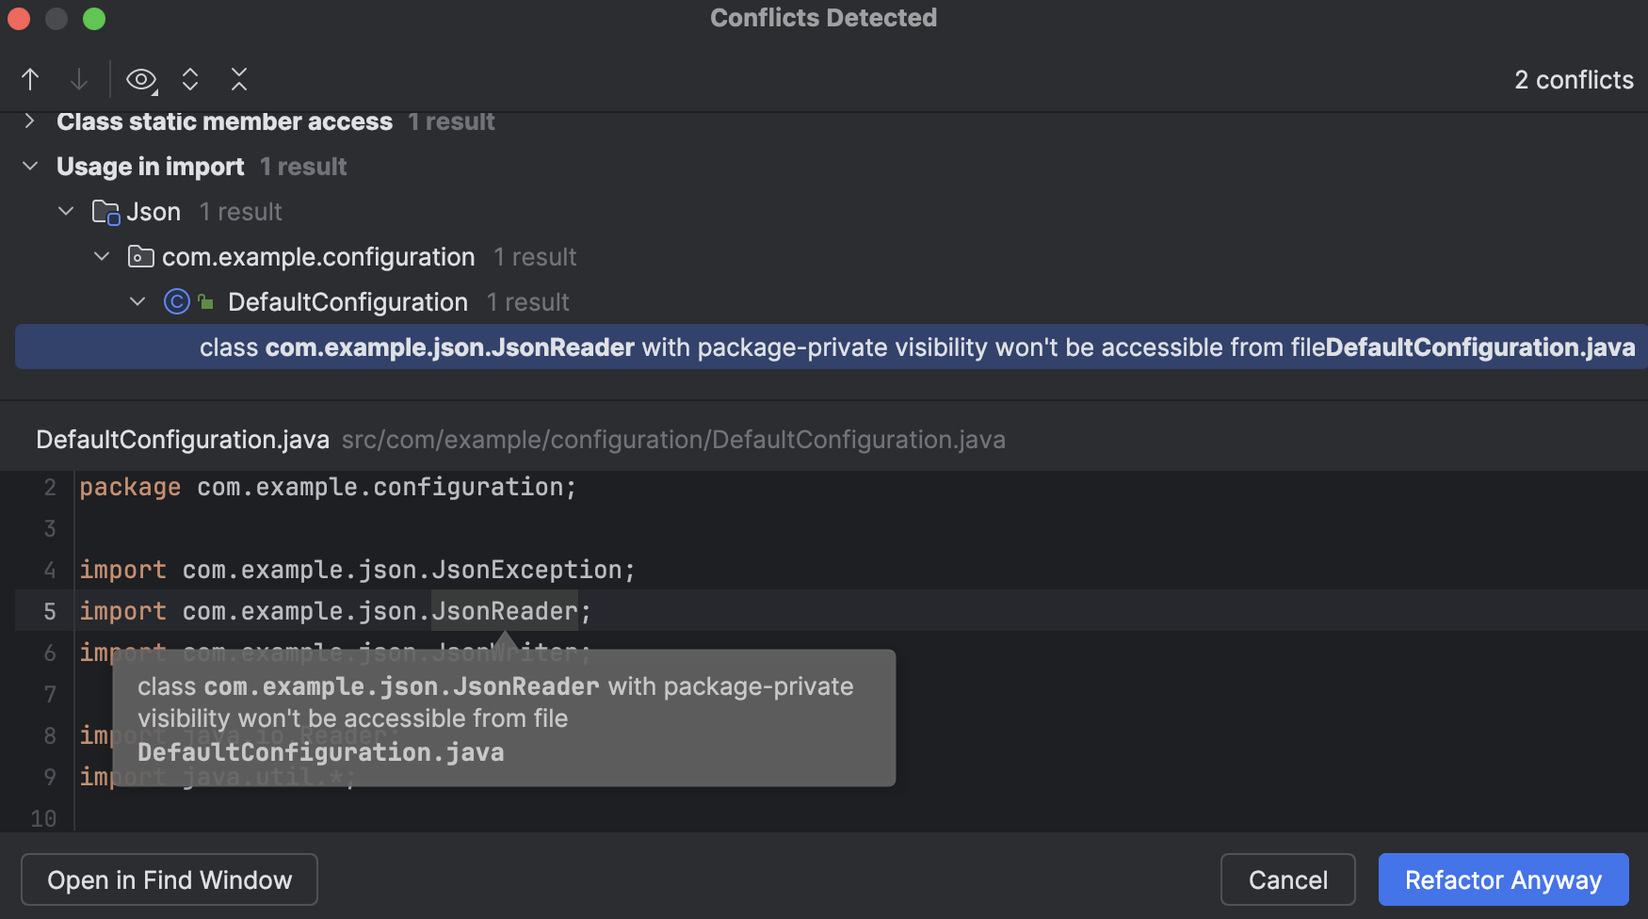
Task: Collapse the com.example.configuration node
Action: [102, 256]
